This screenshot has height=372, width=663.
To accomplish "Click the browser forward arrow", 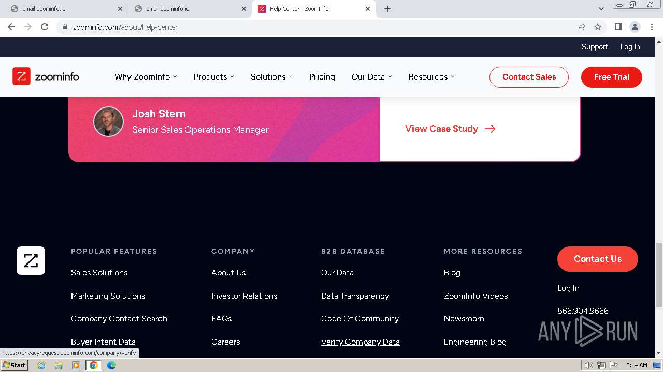I will 28,27.
